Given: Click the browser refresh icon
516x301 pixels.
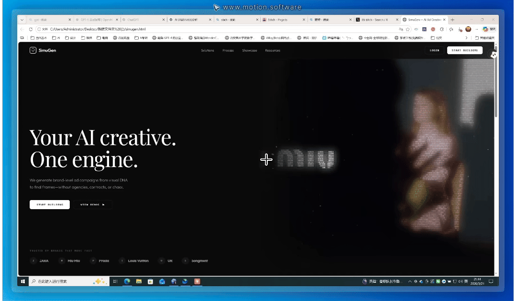Looking at the screenshot, I should click(31, 29).
